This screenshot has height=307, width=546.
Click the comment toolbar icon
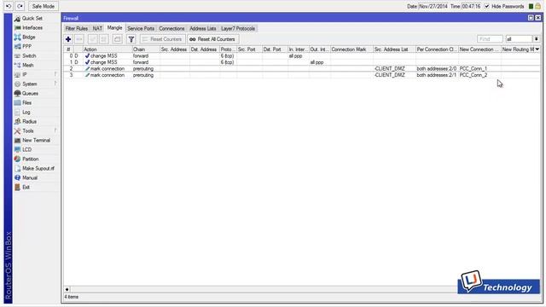click(x=118, y=39)
